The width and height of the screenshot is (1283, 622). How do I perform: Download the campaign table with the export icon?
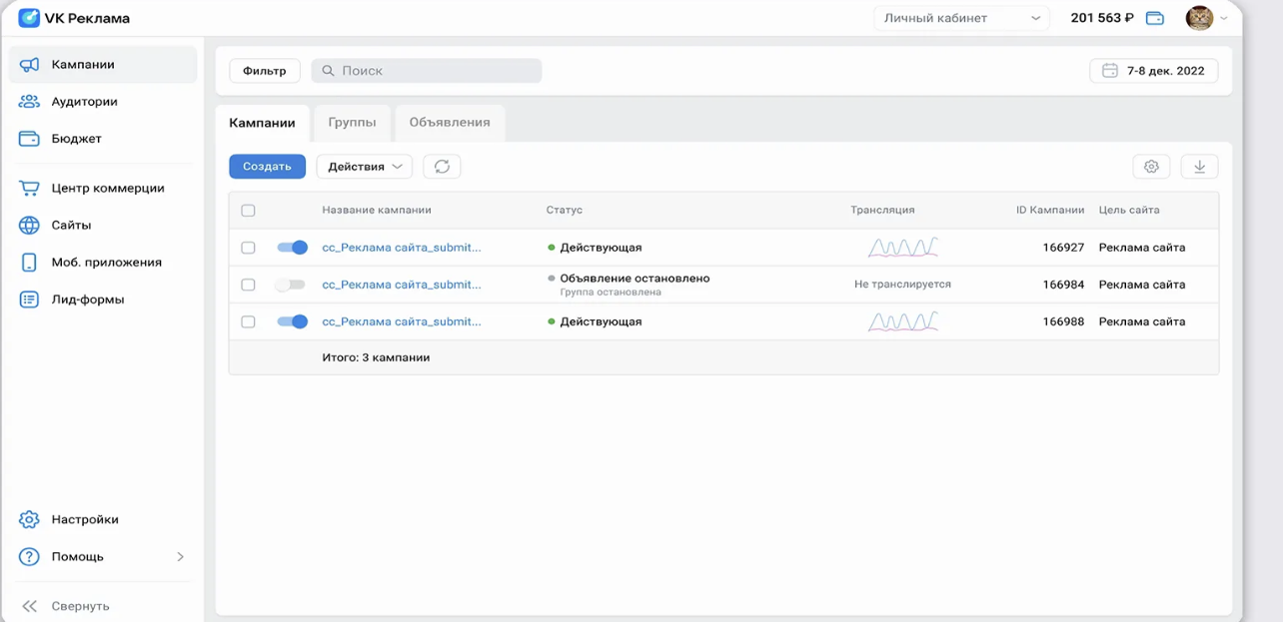point(1199,167)
